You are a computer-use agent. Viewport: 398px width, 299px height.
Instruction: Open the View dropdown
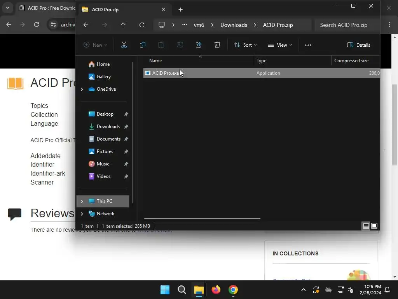pyautogui.click(x=280, y=45)
